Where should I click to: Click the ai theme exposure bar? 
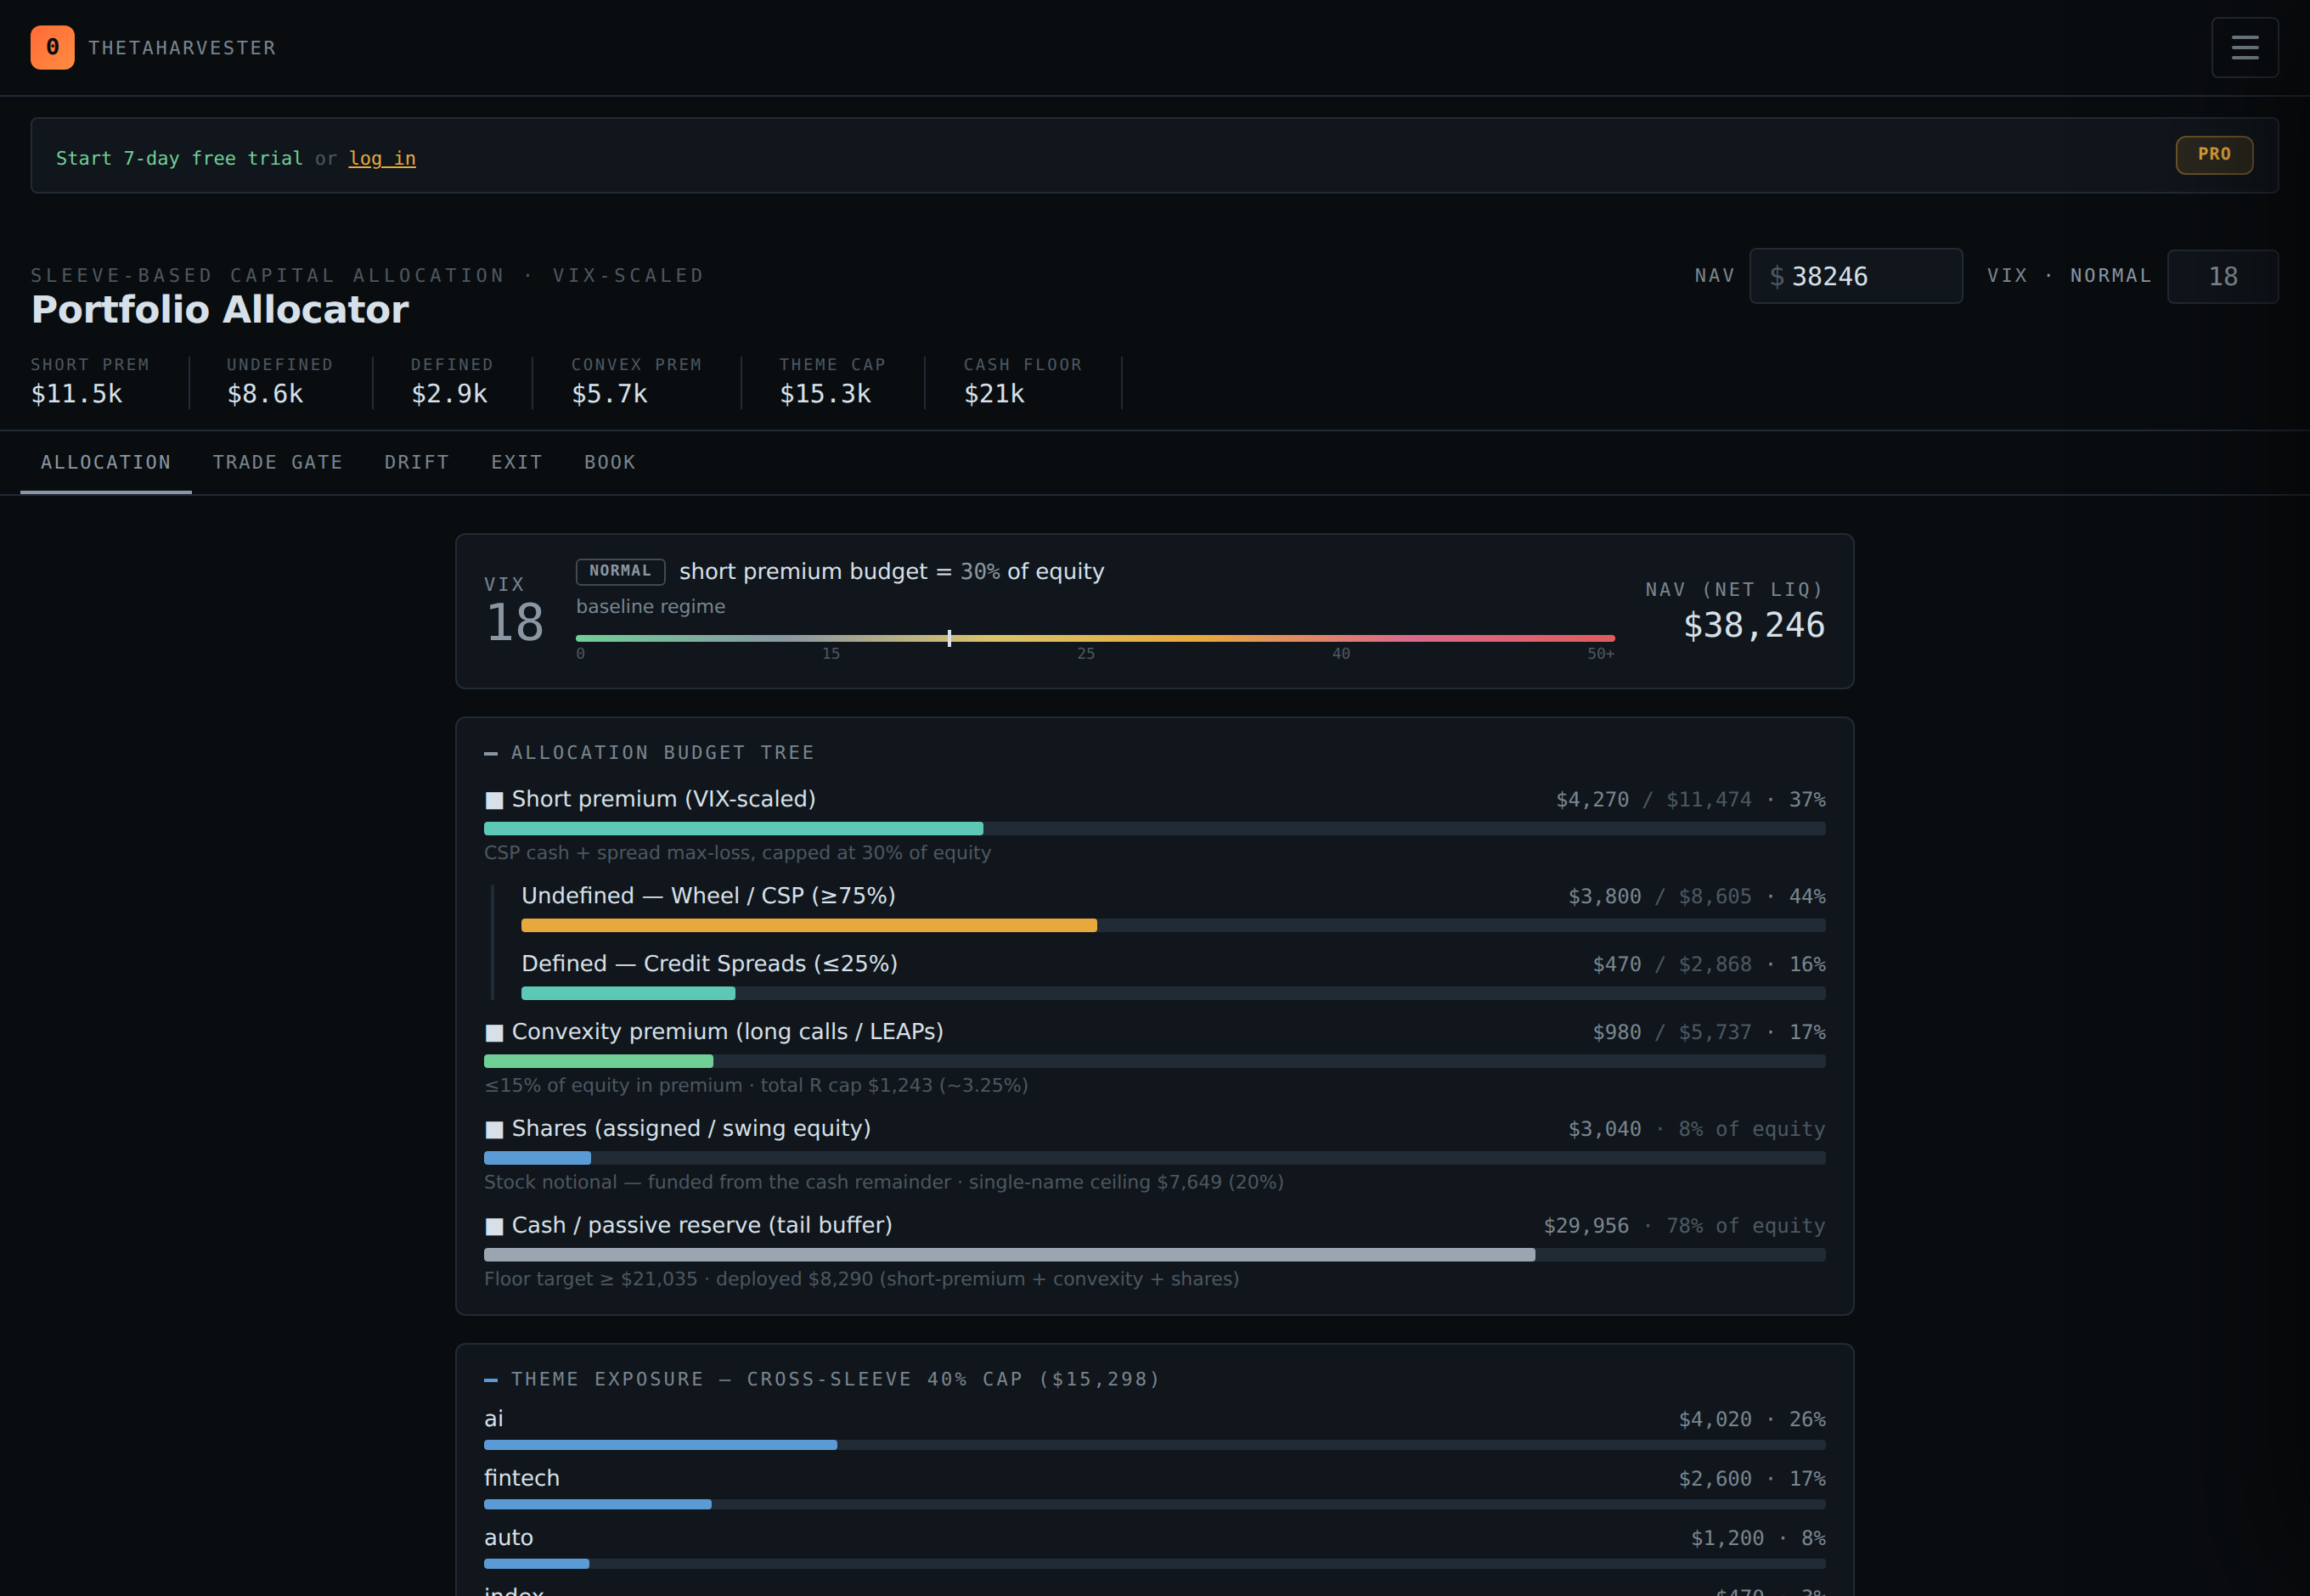tap(1154, 1445)
